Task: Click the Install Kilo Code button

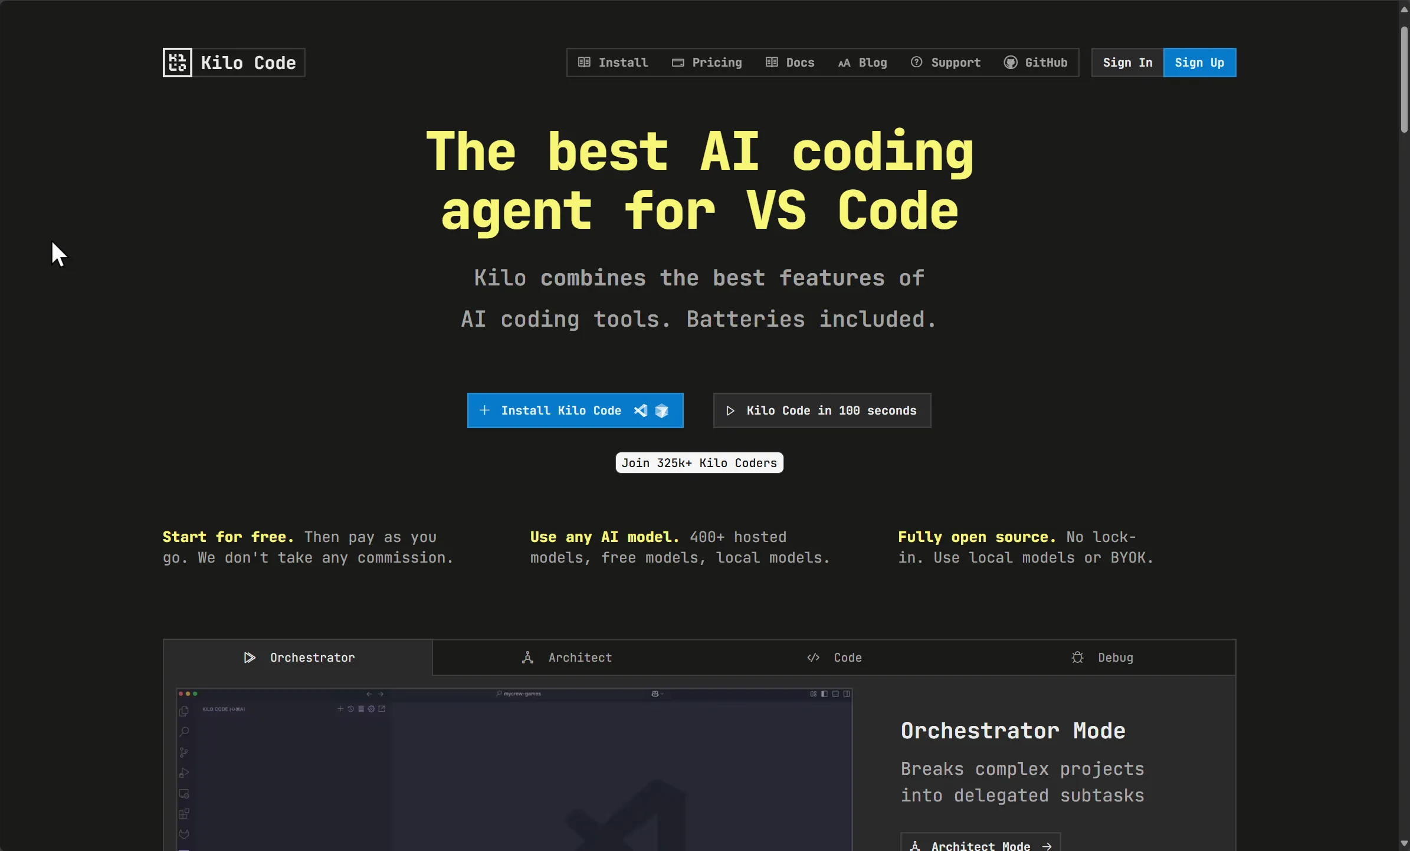Action: tap(575, 410)
